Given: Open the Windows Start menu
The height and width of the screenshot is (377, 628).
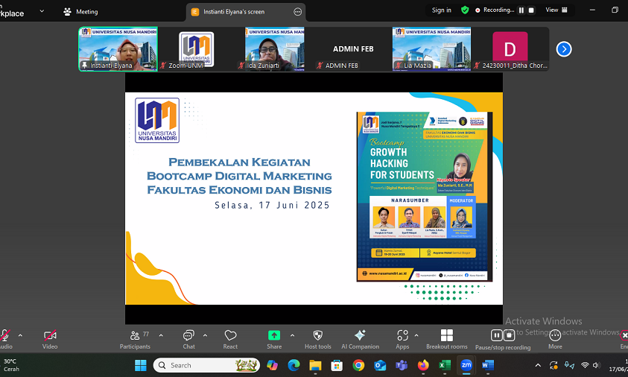Looking at the screenshot, I should click(141, 365).
